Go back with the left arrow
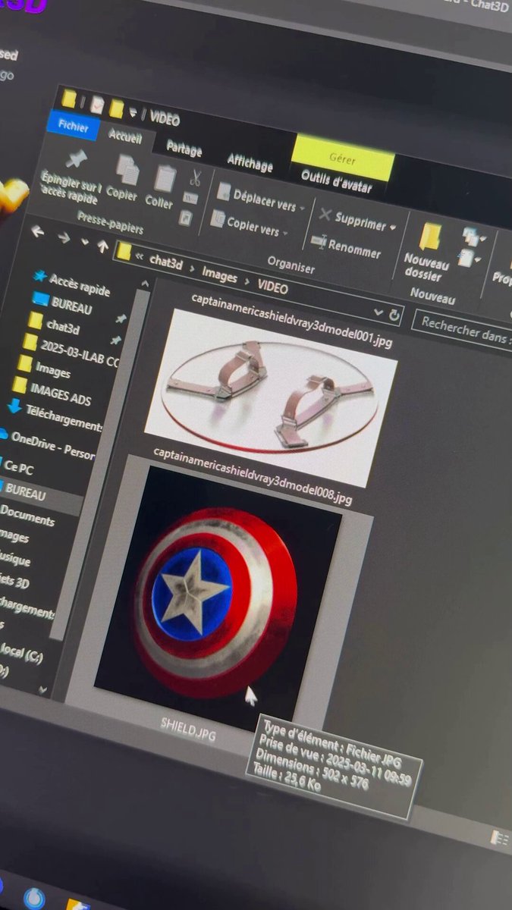 37,231
